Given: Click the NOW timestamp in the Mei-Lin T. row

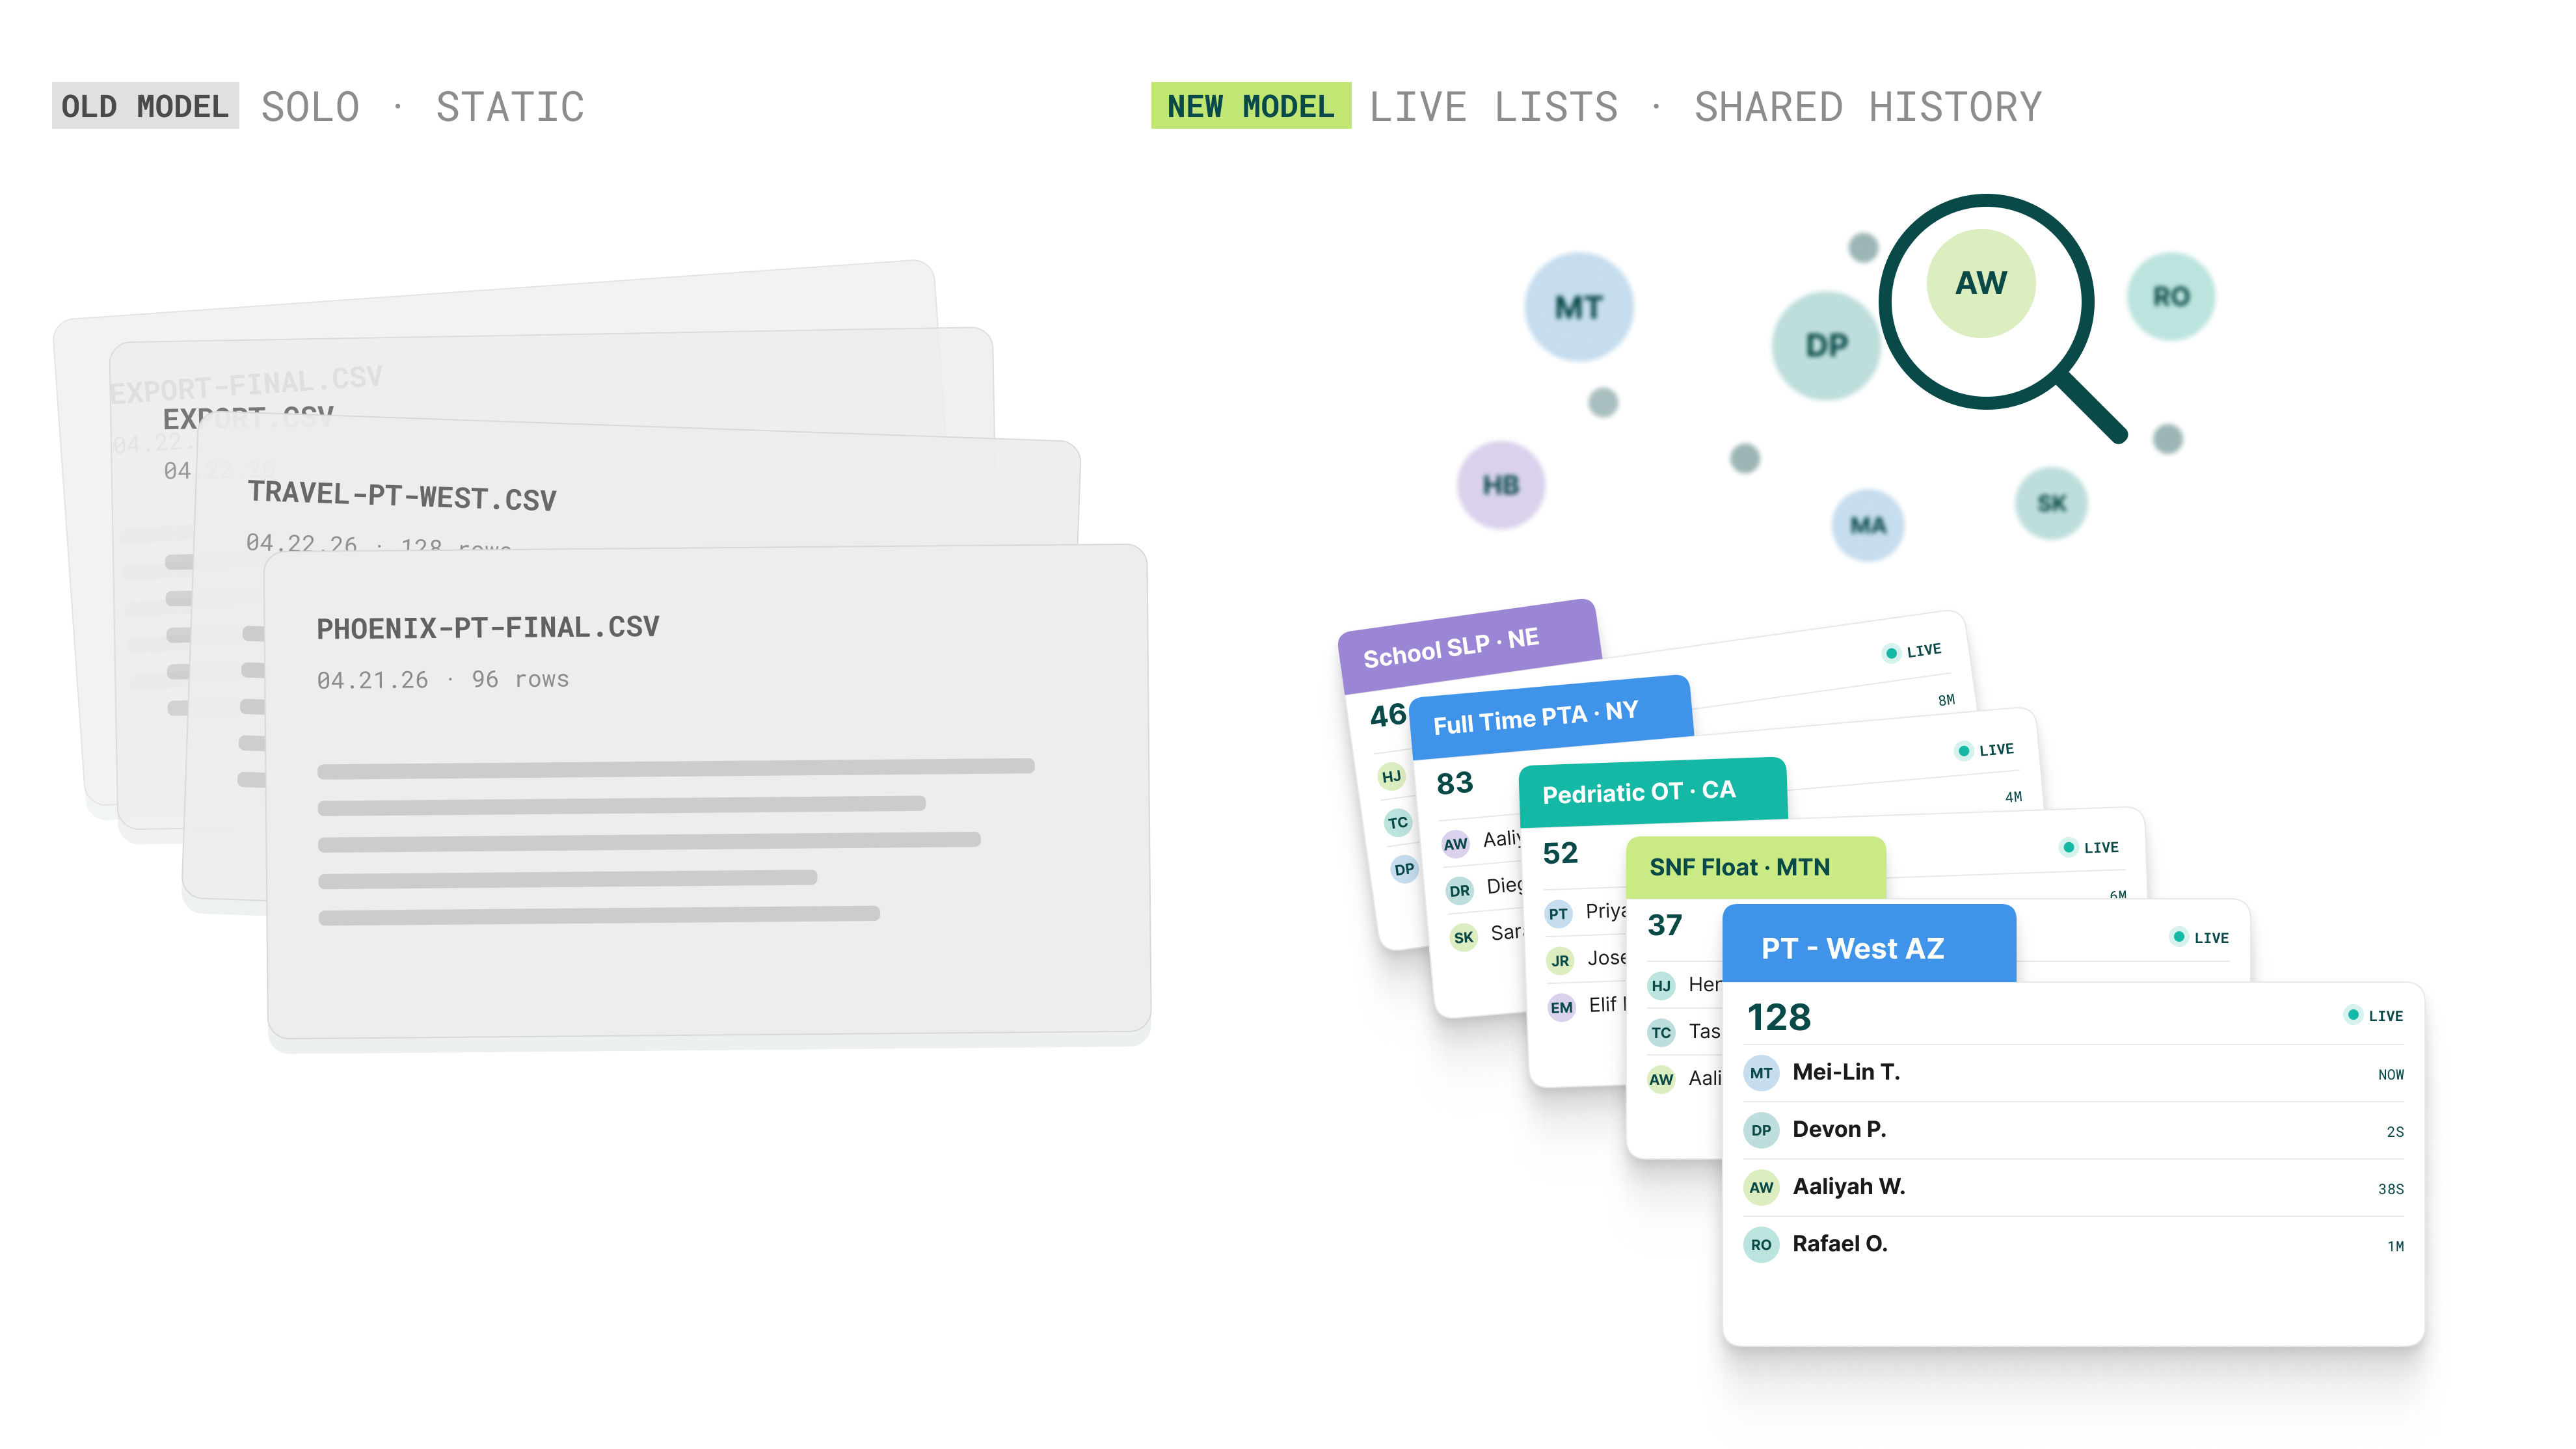Looking at the screenshot, I should click(x=2390, y=1074).
